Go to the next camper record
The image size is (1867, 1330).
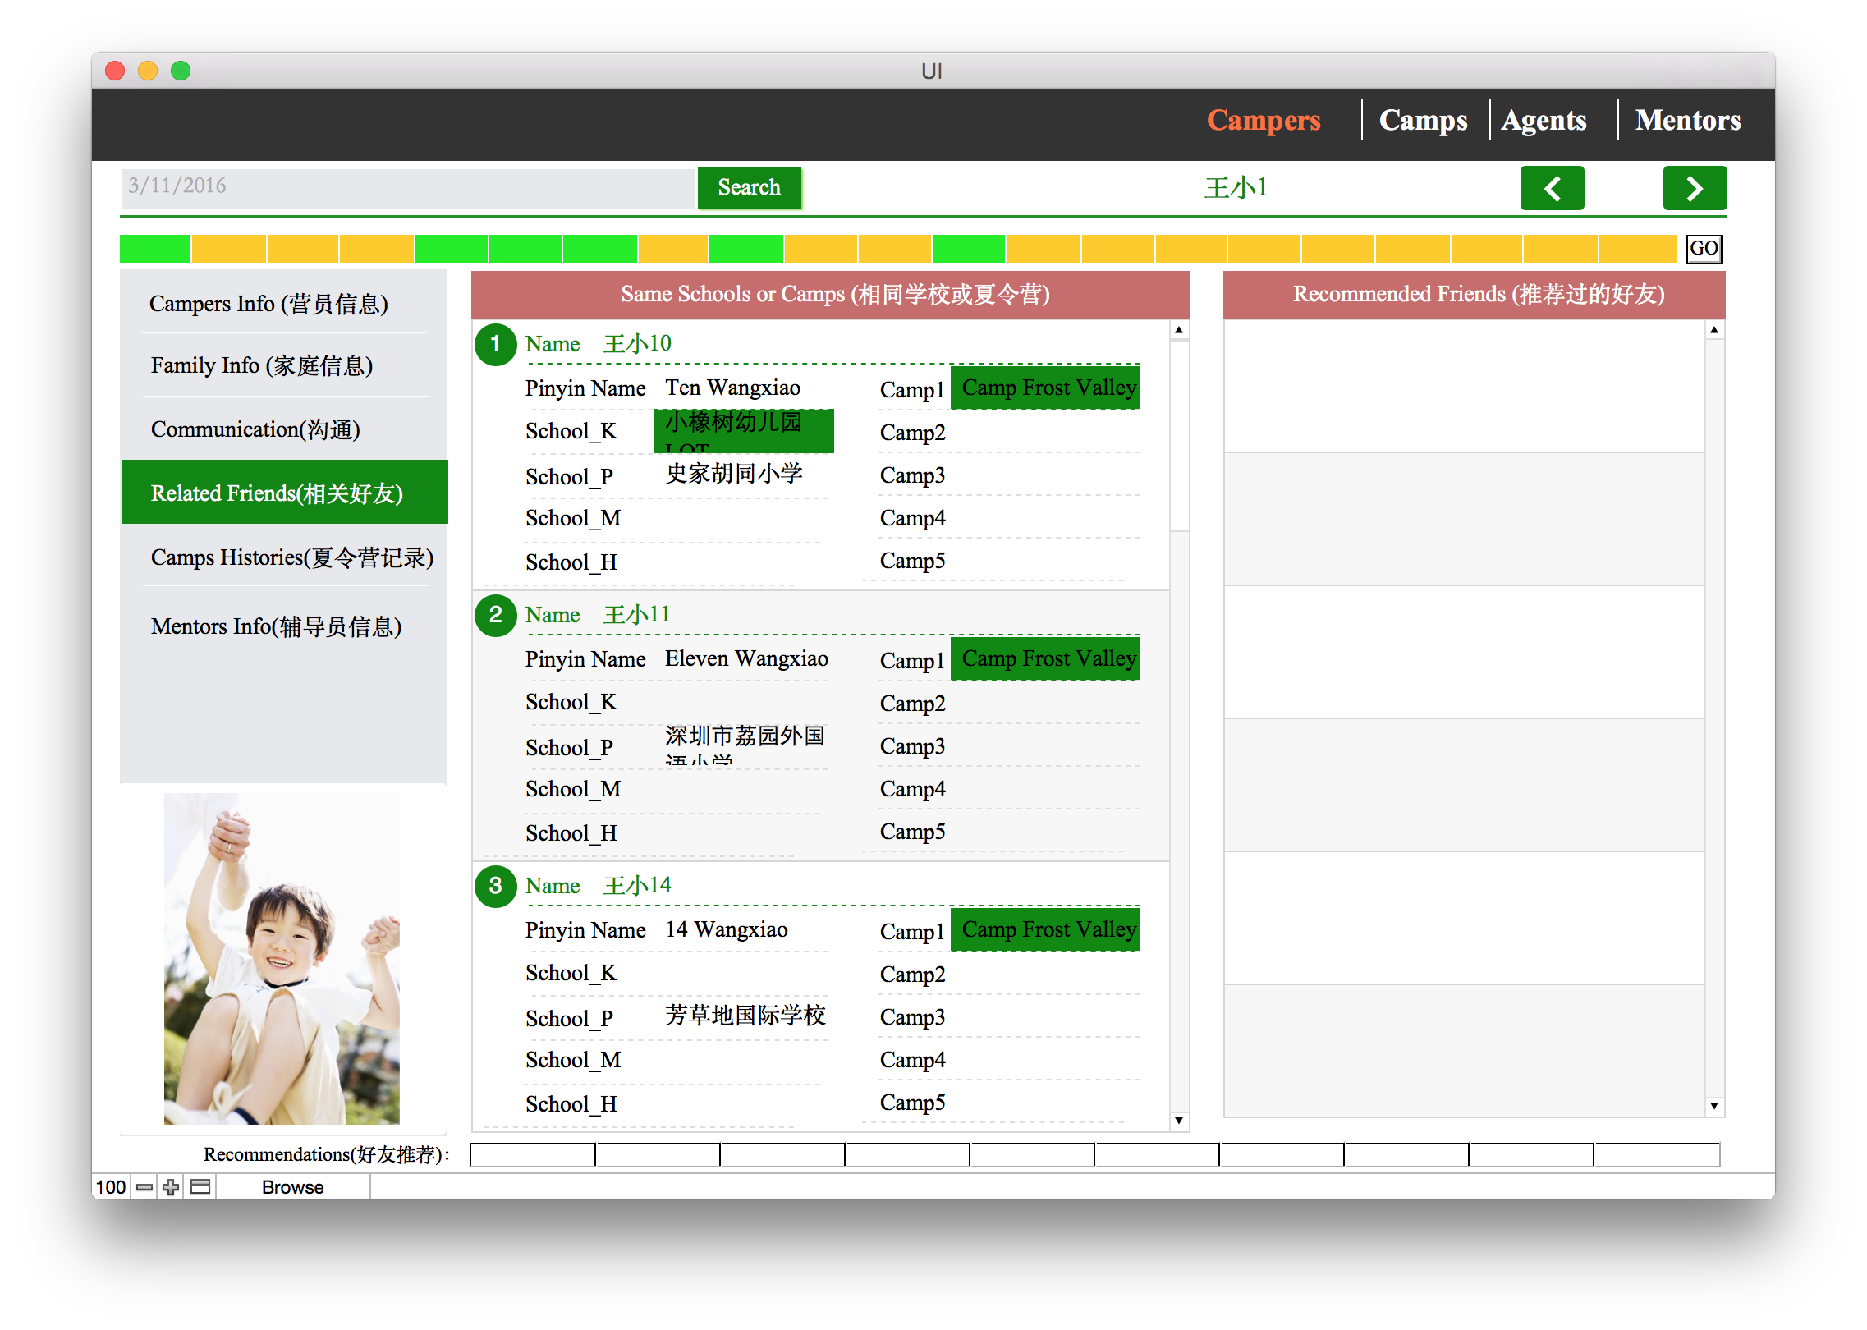(1694, 189)
